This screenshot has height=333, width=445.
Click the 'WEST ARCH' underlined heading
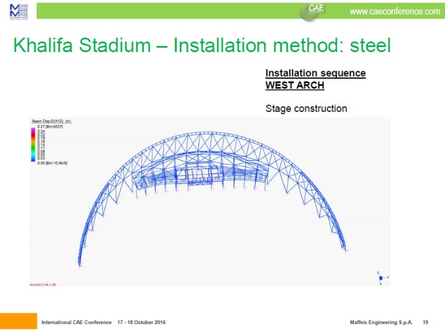[x=294, y=85]
